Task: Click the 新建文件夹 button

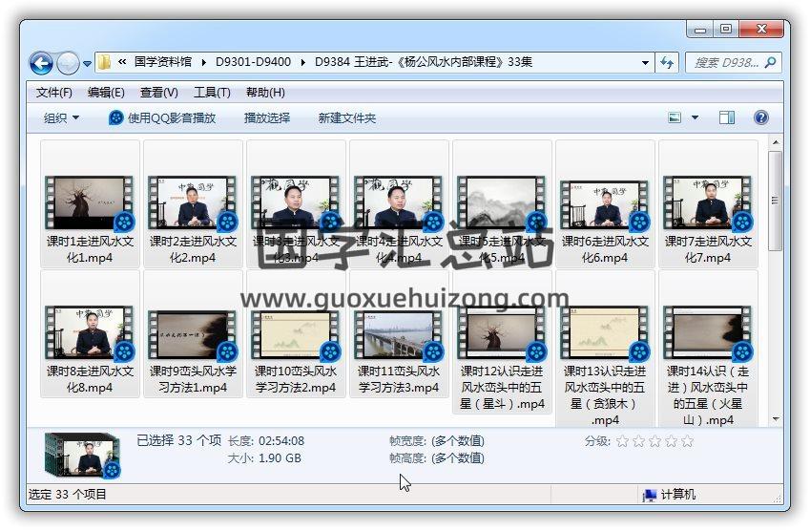Action: (346, 117)
